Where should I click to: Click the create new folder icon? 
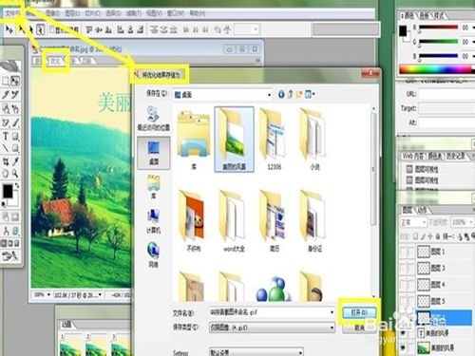[299, 94]
